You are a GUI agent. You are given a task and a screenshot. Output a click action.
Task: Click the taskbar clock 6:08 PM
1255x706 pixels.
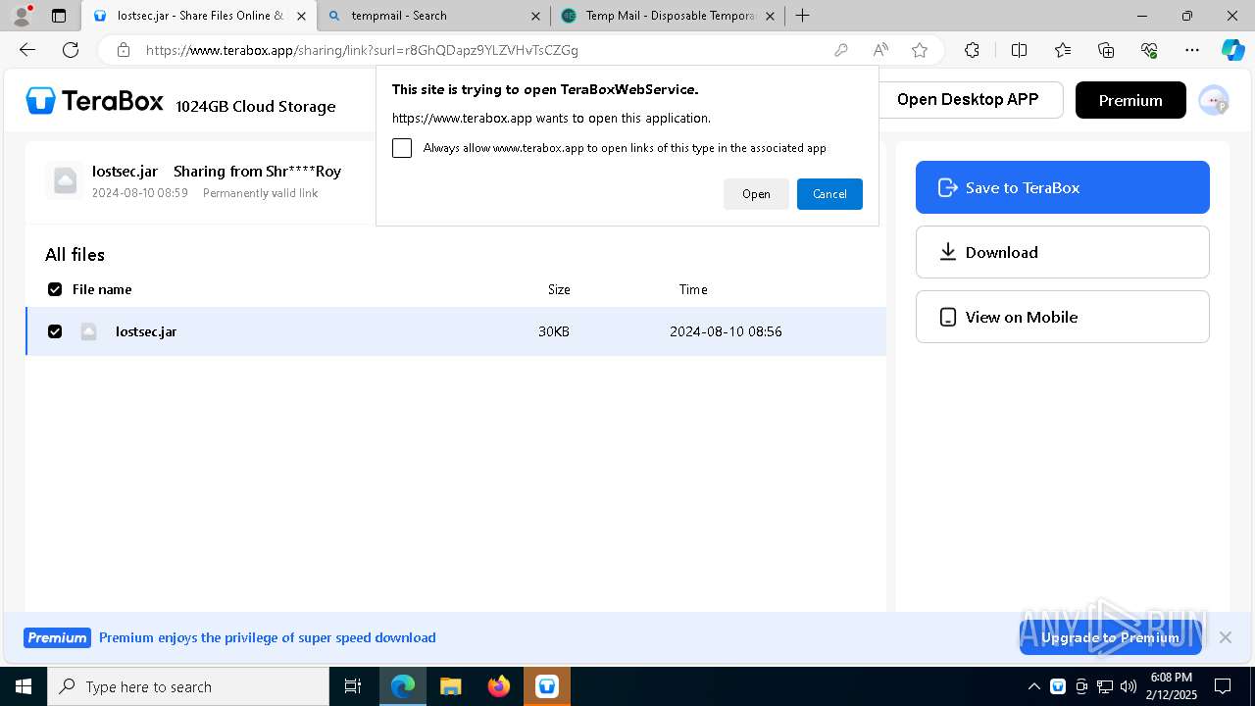[x=1172, y=686]
